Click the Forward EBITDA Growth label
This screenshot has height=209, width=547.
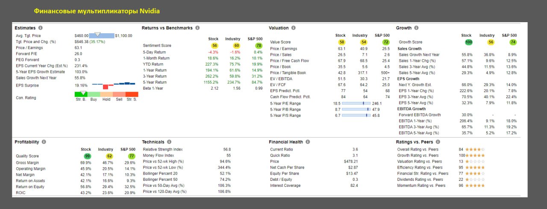click(420, 115)
